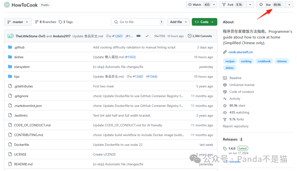Open the master branch dropdown
This screenshot has height=171, width=297.
coord(18,22)
